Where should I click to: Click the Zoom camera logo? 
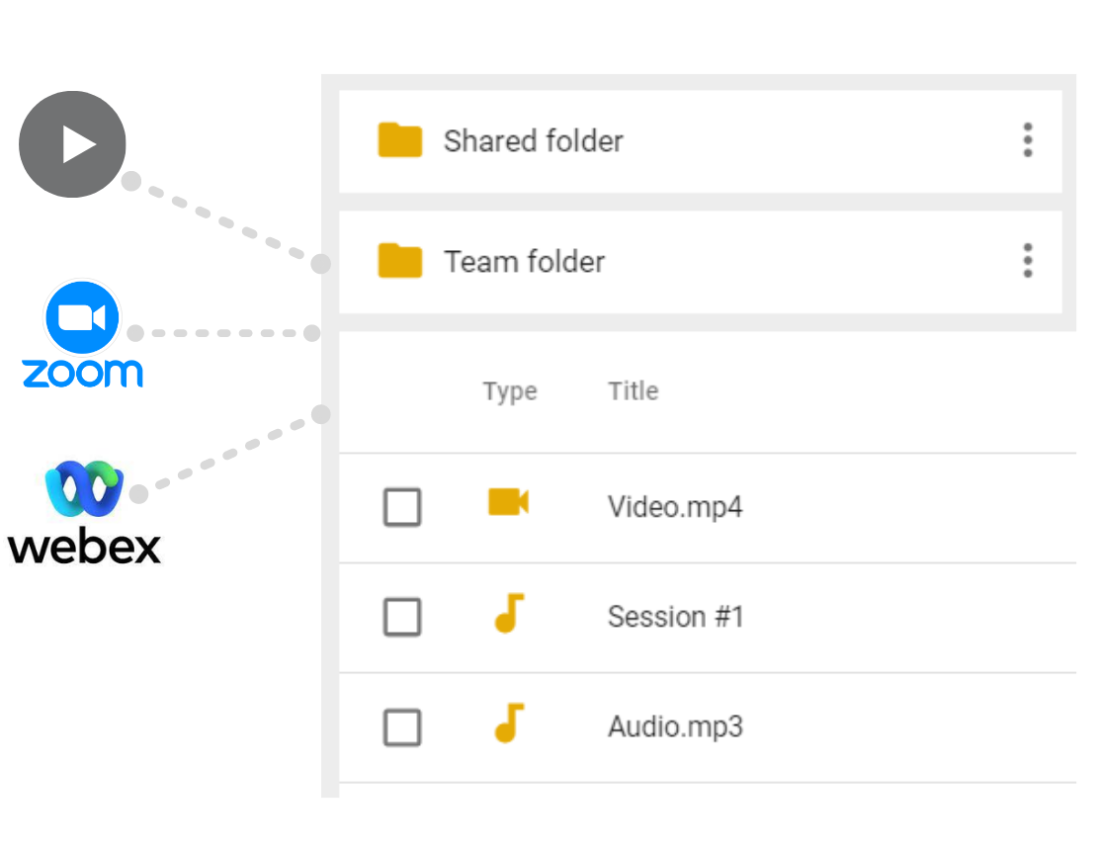tap(82, 318)
